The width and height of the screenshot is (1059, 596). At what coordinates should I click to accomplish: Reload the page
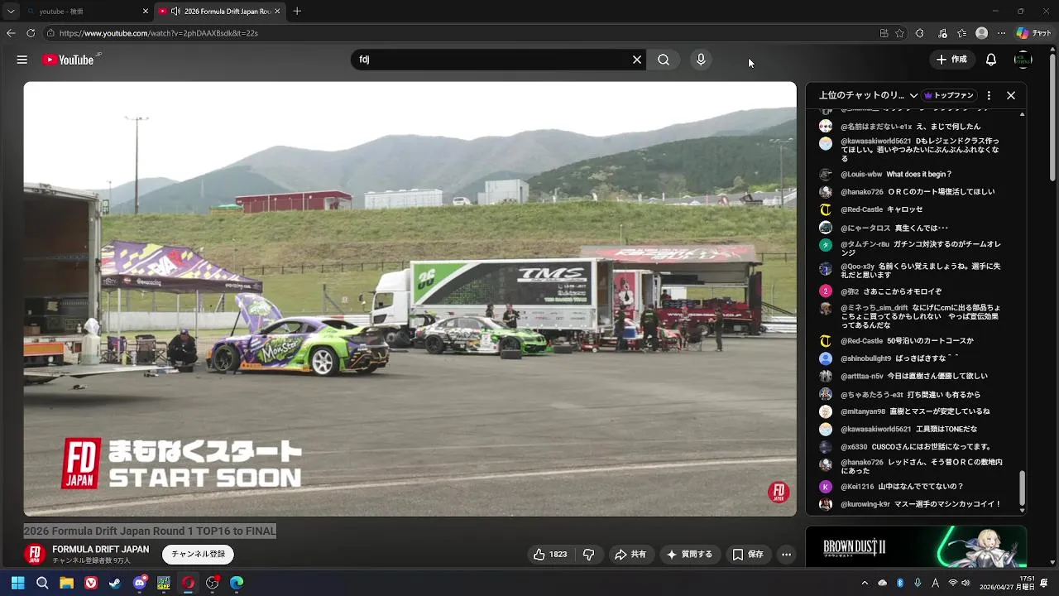31,33
